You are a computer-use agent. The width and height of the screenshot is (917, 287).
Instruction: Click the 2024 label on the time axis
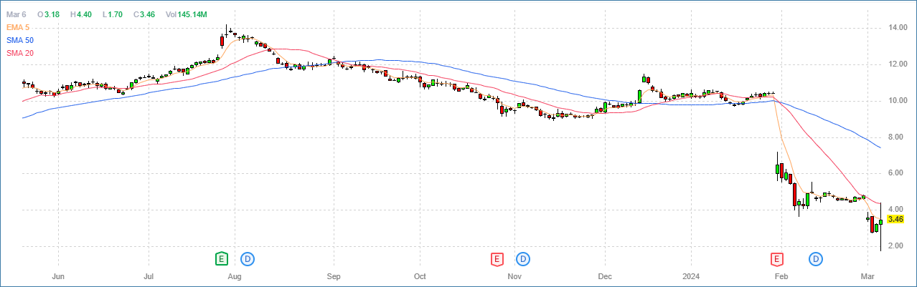pyautogui.click(x=691, y=276)
